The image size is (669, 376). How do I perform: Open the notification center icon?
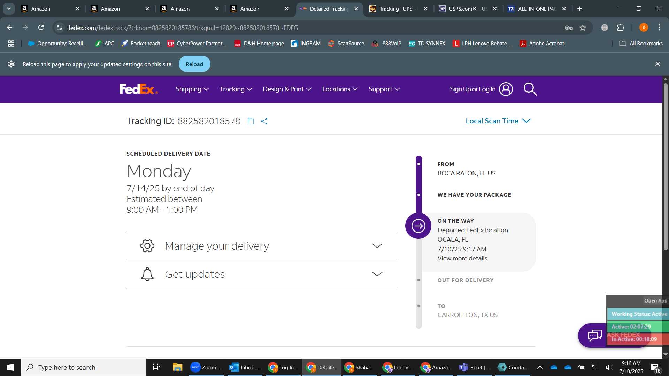point(655,368)
